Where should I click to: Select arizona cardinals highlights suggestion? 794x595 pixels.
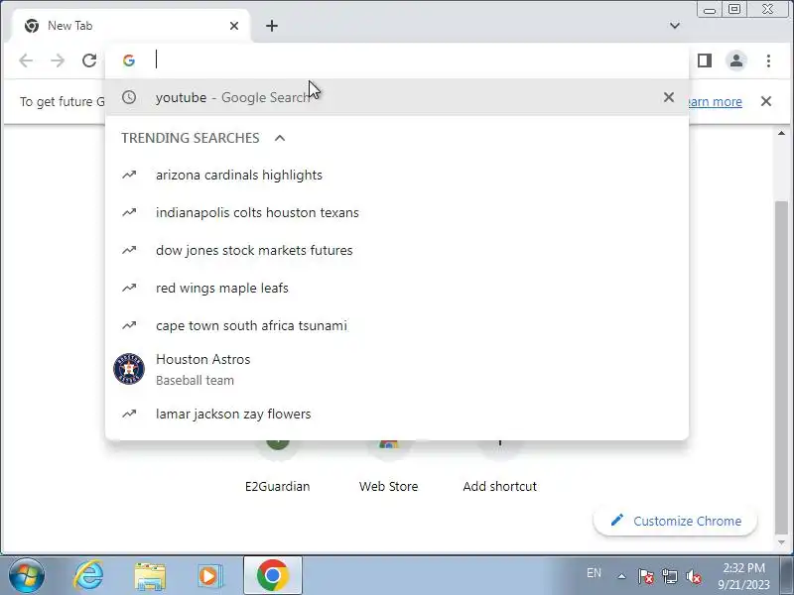tap(397, 176)
